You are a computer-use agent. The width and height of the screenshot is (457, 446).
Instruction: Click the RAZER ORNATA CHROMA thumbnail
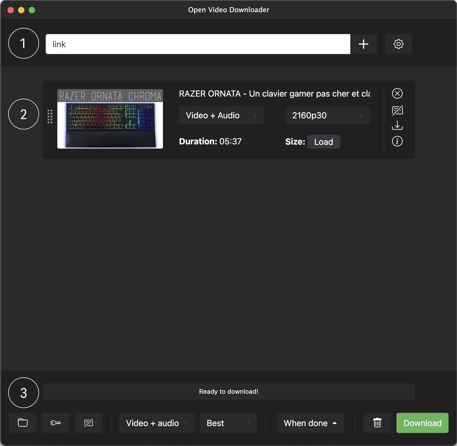[110, 119]
